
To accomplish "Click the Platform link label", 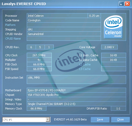I will coord(10,25).
